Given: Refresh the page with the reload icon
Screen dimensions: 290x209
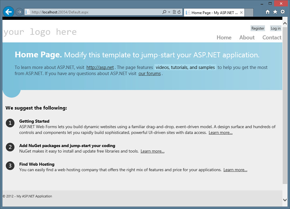Looking at the screenshot, I should coord(179,12).
